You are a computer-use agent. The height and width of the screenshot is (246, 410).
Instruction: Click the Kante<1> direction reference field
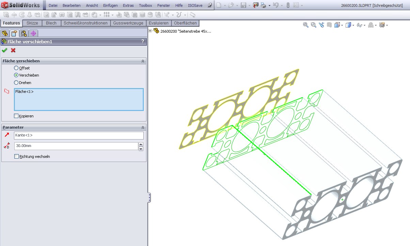[79, 135]
